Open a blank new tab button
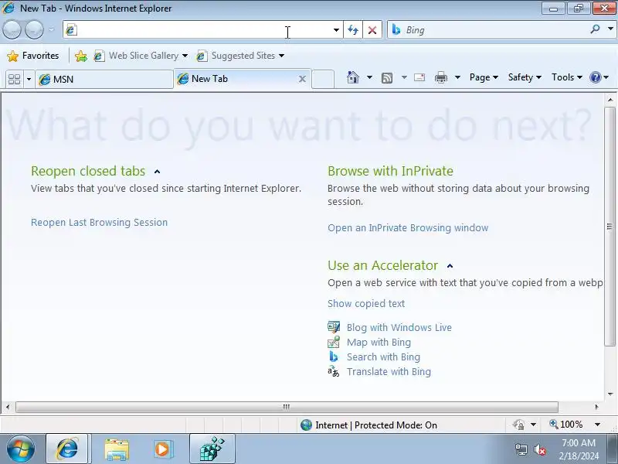The height and width of the screenshot is (464, 618). pos(323,79)
